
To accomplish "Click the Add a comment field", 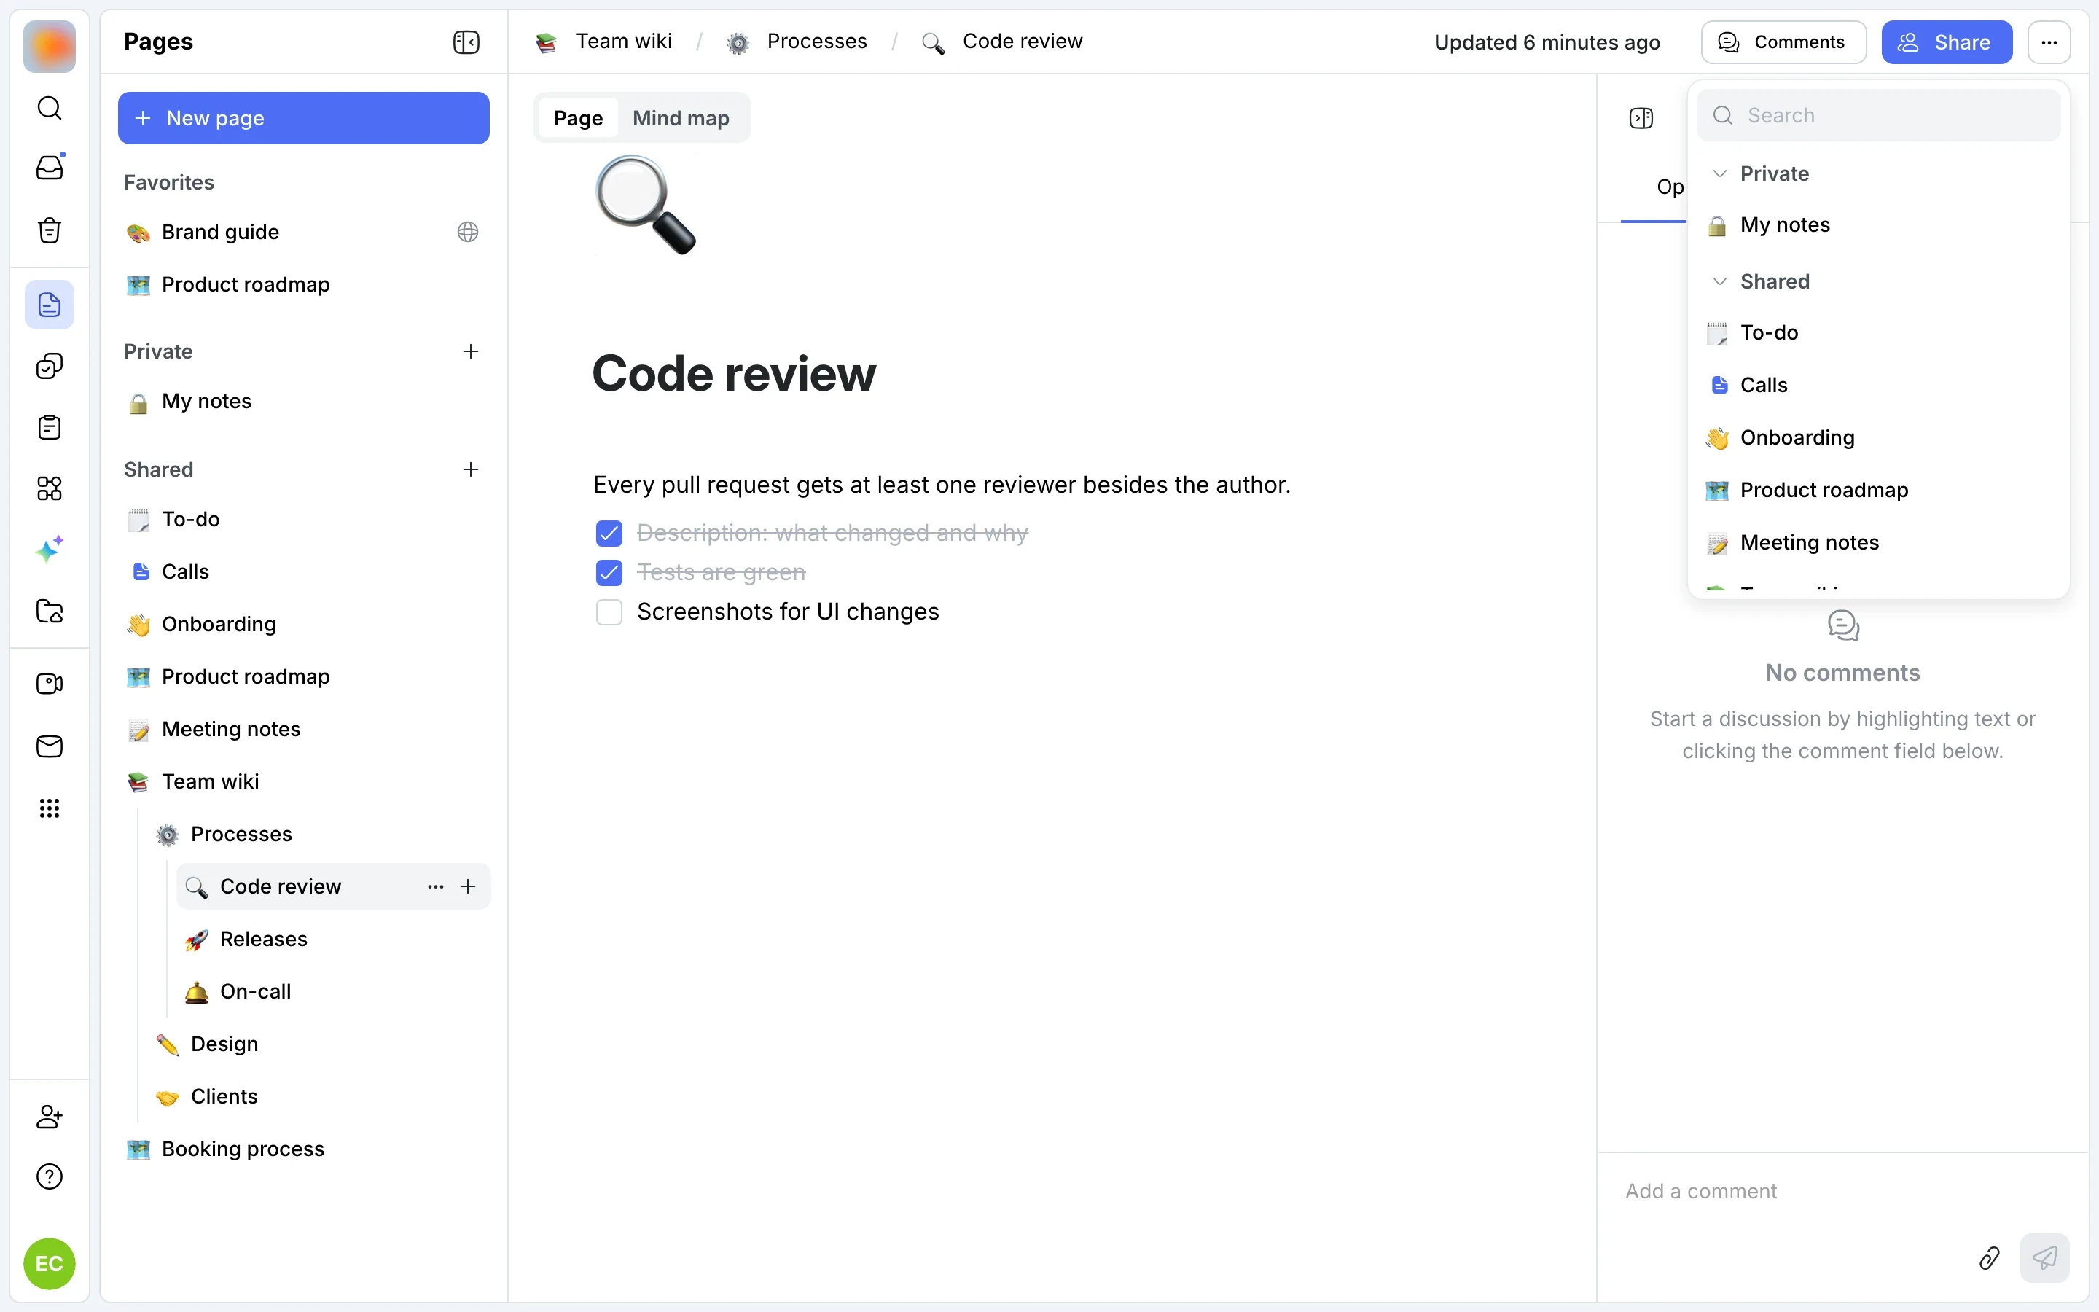I will (1843, 1192).
